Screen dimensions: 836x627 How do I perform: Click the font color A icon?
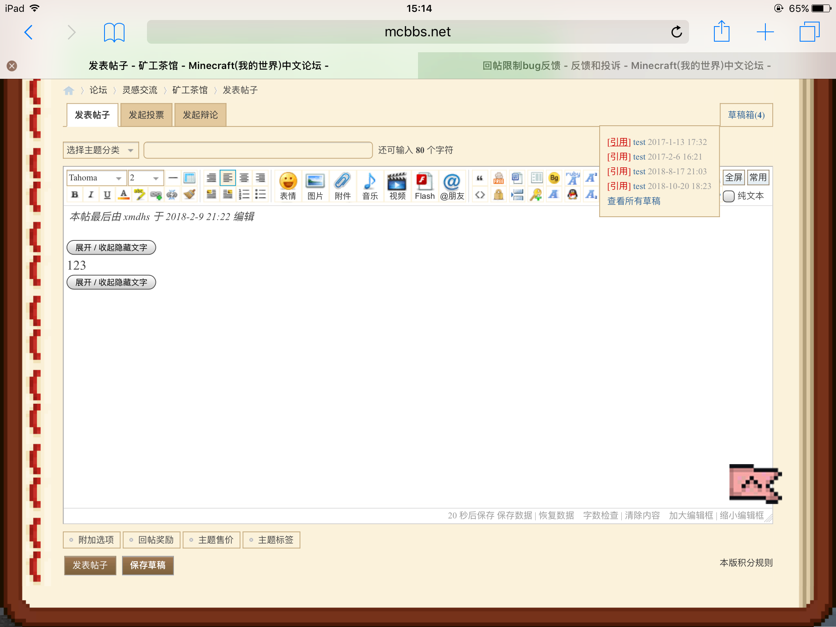123,195
